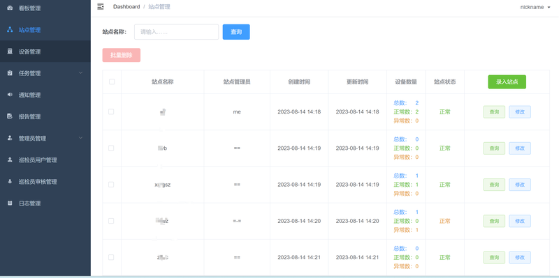Expand the 任务管理 submenu chevron

coord(80,73)
